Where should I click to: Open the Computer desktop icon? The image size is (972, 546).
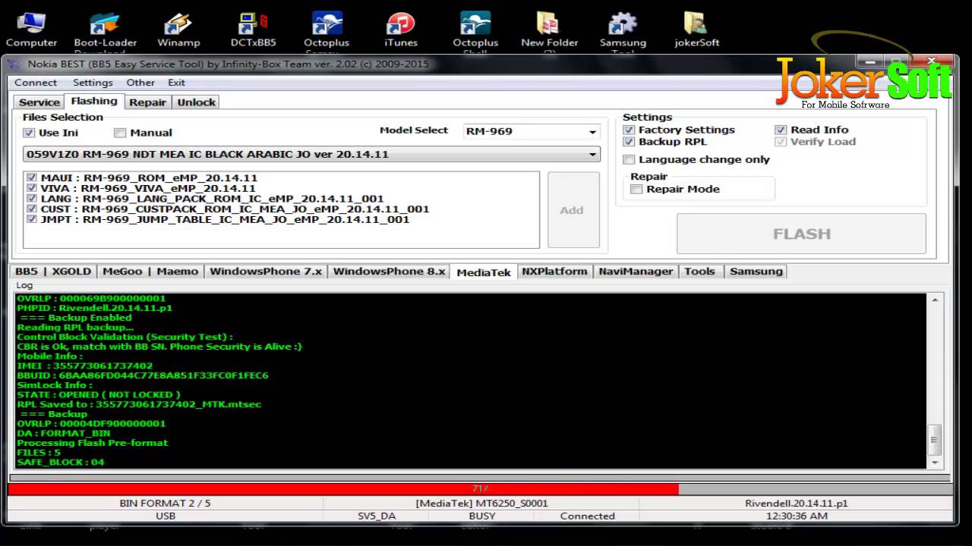[31, 29]
